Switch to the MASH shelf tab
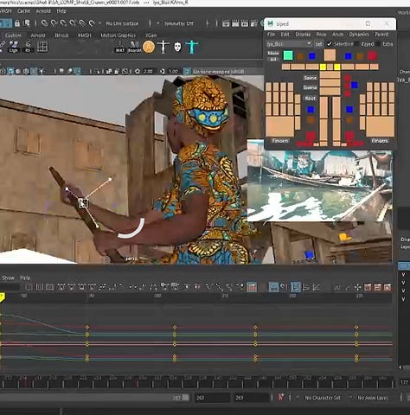This screenshot has width=410, height=415. coord(84,35)
